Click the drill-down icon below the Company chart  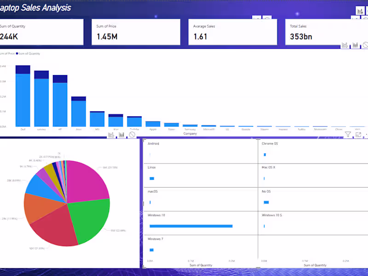point(110,134)
